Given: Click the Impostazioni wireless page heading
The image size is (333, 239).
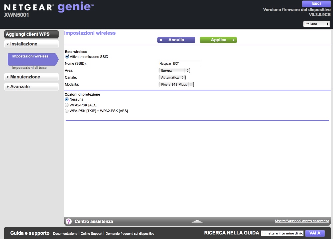Looking at the screenshot, I should point(90,33).
